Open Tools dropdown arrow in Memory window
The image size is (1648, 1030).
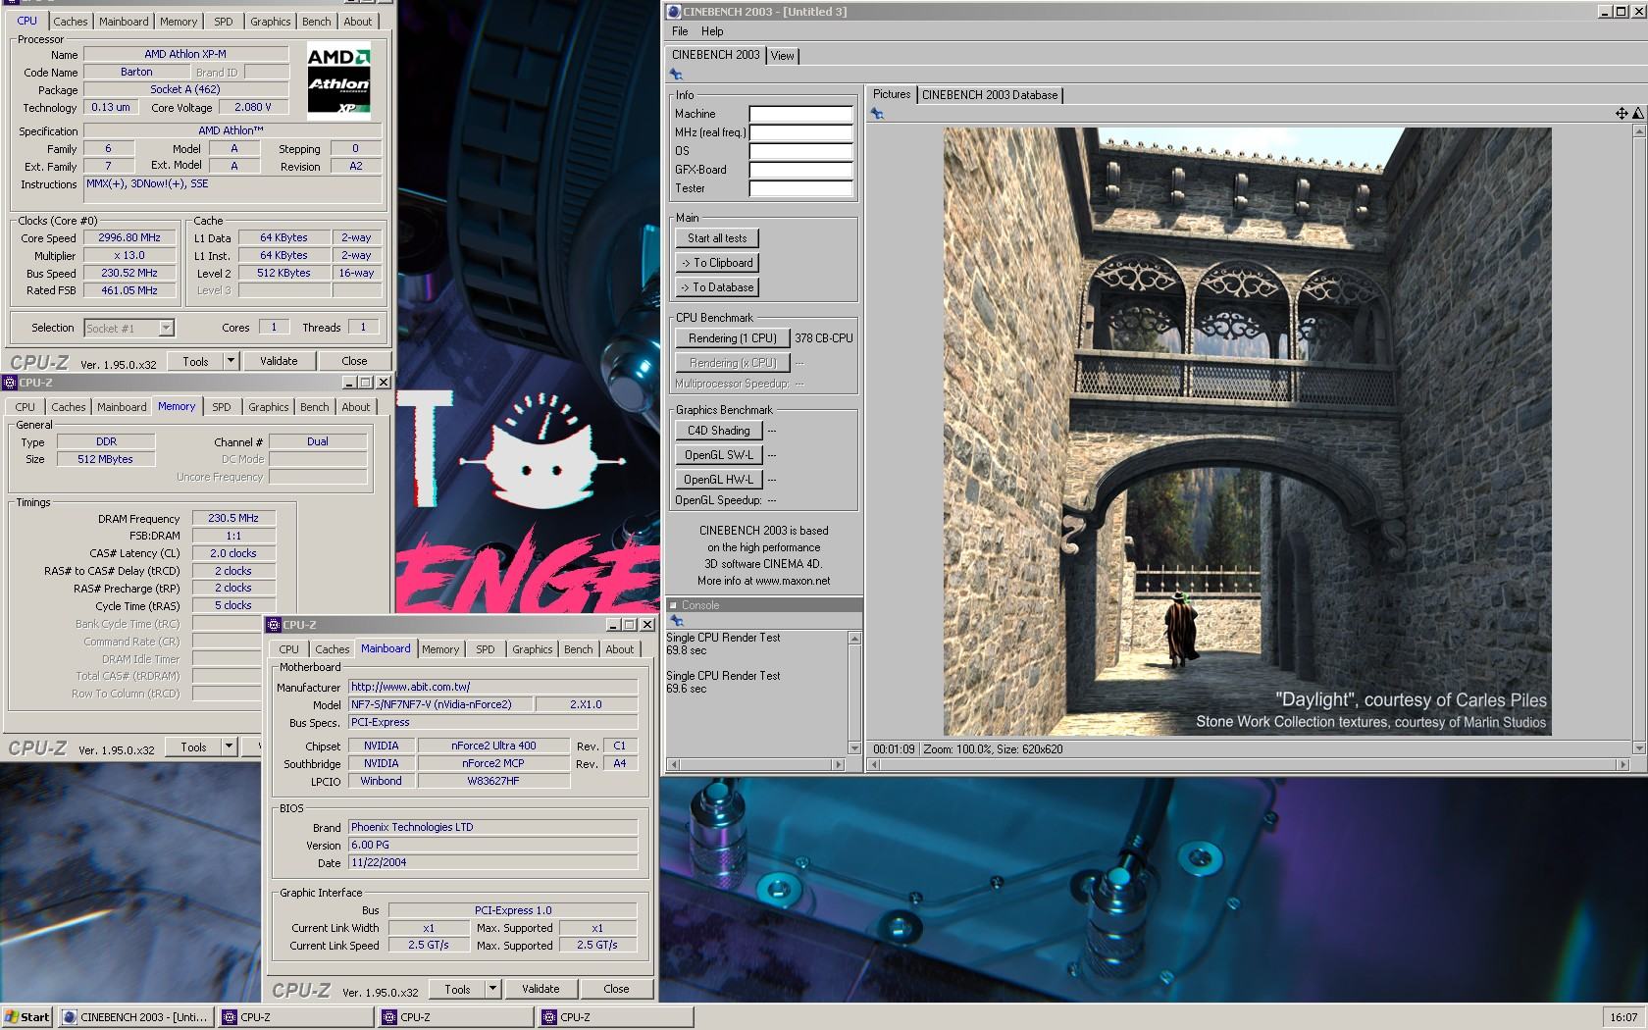(x=229, y=747)
